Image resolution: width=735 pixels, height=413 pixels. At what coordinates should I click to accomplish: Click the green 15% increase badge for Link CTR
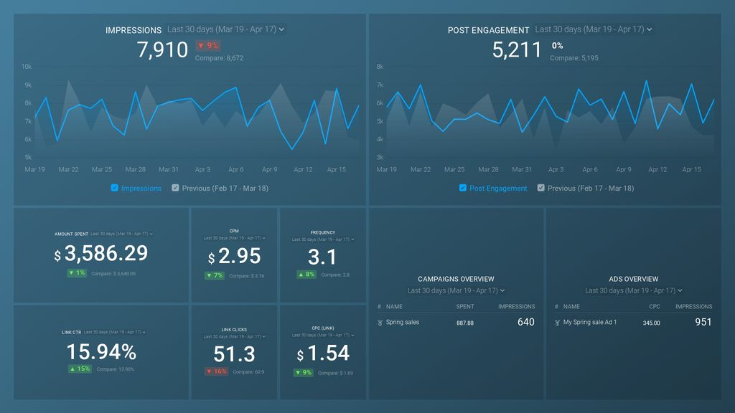pyautogui.click(x=80, y=369)
